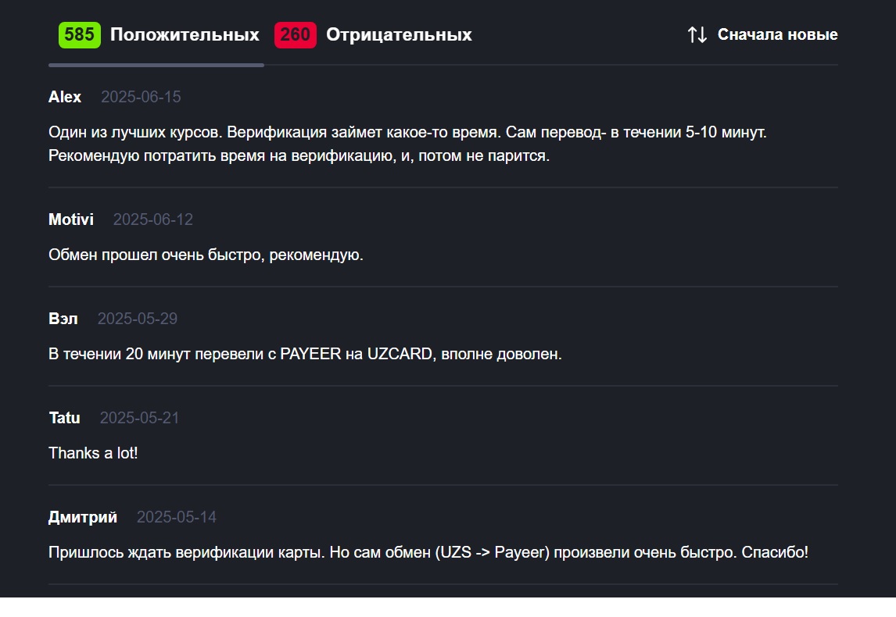Click the date 2025-05-14
Viewport: 896px width, 617px height.
177,517
